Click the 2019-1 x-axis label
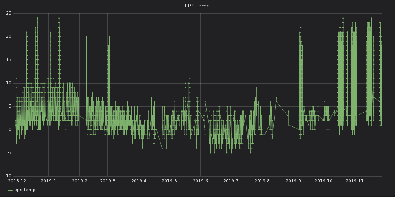Screen dimensions: 395x197 tap(48, 181)
